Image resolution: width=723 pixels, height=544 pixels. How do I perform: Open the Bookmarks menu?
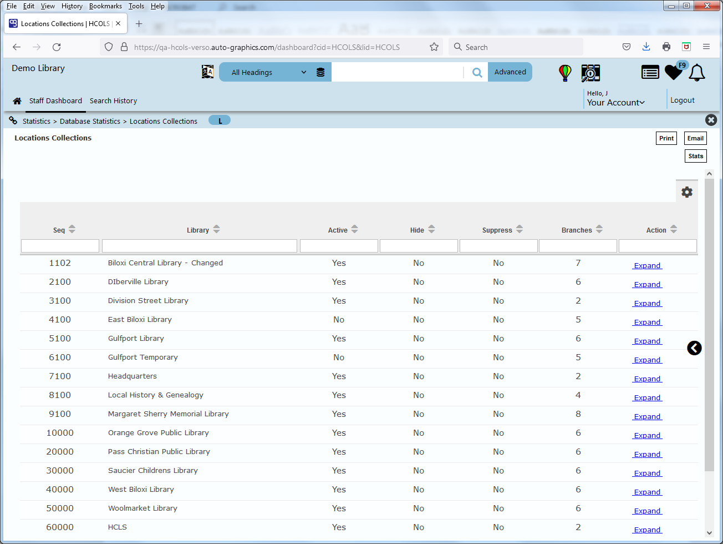point(105,6)
